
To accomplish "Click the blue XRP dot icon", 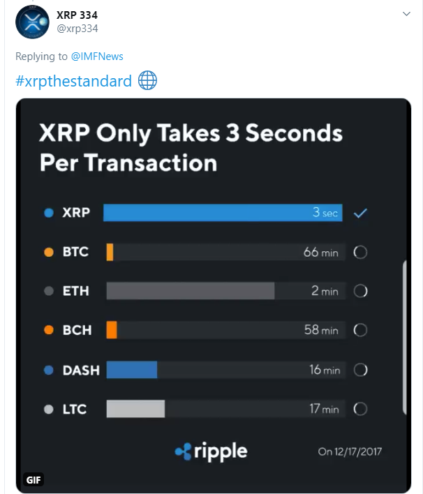I will pos(49,213).
